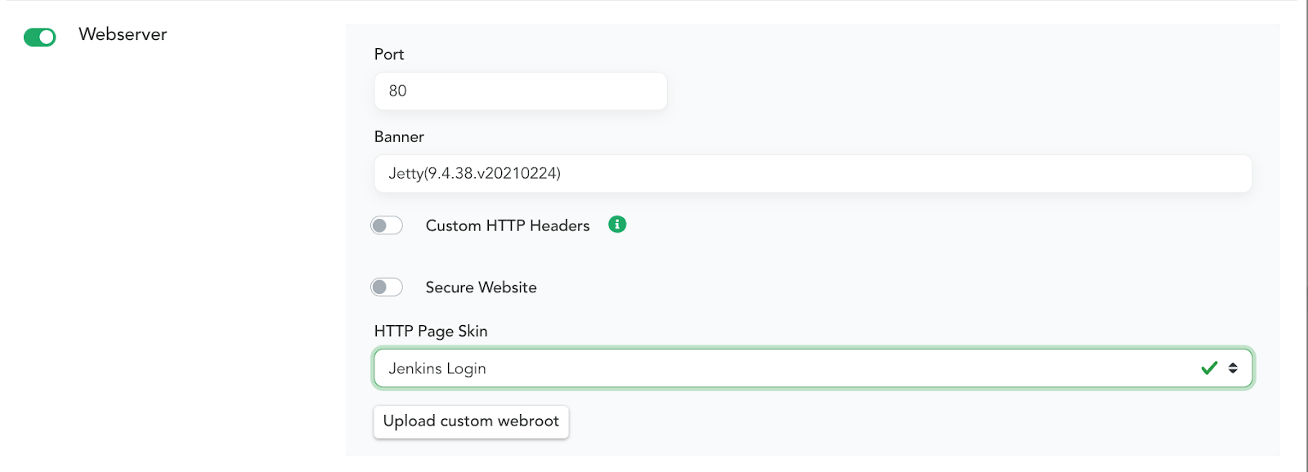Click the Secure Website label text
Viewport: 1308px width, 472px height.
(x=481, y=287)
